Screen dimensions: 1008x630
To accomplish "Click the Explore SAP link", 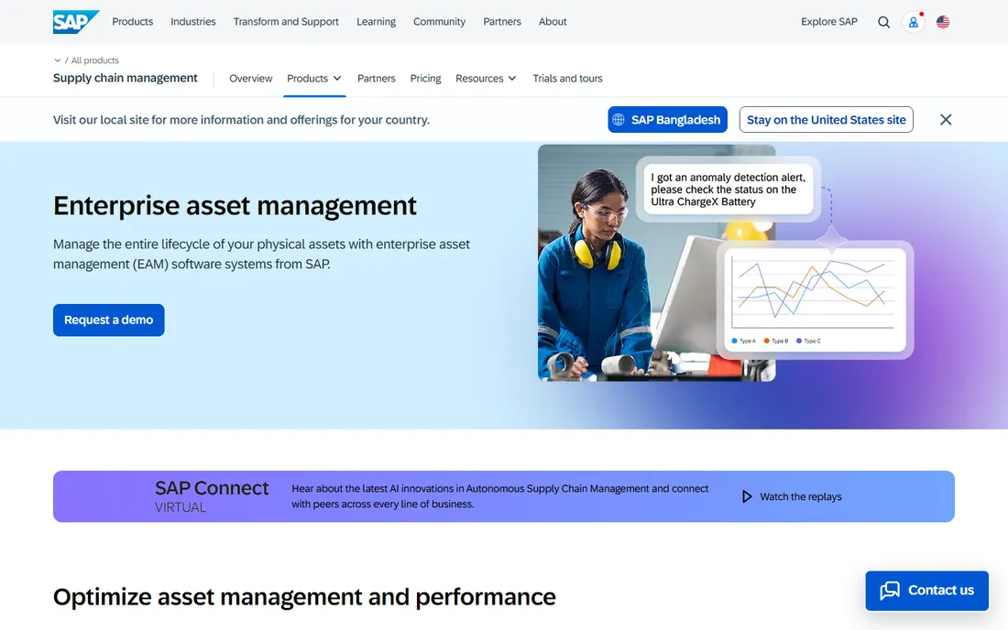I will [x=829, y=22].
